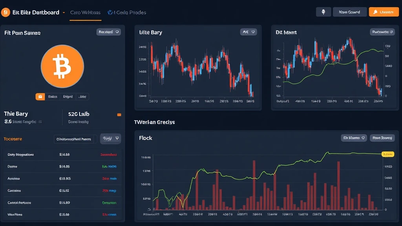Select the third segment in coin toggle group
Screen dimensions: 402x226
tap(68, 97)
